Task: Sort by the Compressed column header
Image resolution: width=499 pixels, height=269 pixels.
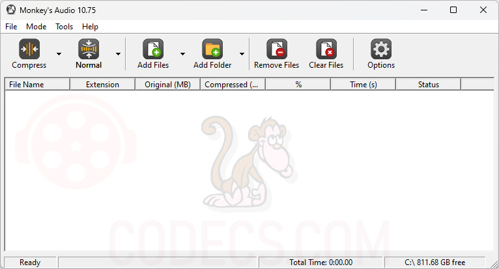Action: tap(233, 85)
